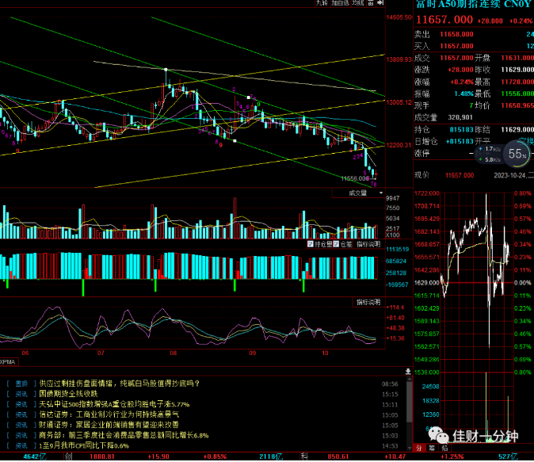Click the 均线 moving-average button
Image resolution: width=534 pixels, height=462 pixels.
(x=358, y=2)
